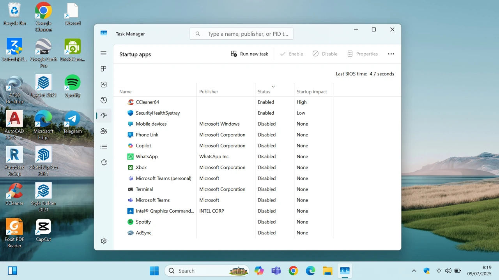
Task: Open the App history page icon
Action: [103, 100]
